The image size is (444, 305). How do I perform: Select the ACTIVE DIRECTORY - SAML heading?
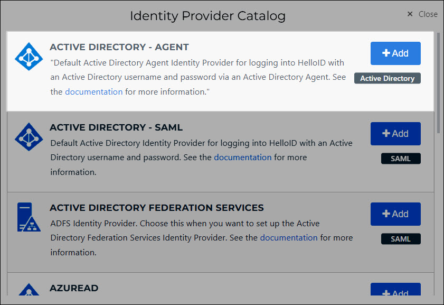[x=116, y=127]
